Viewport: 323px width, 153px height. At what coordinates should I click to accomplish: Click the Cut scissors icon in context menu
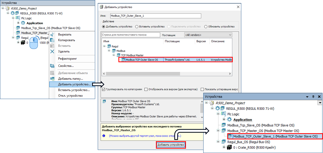pos(52,34)
